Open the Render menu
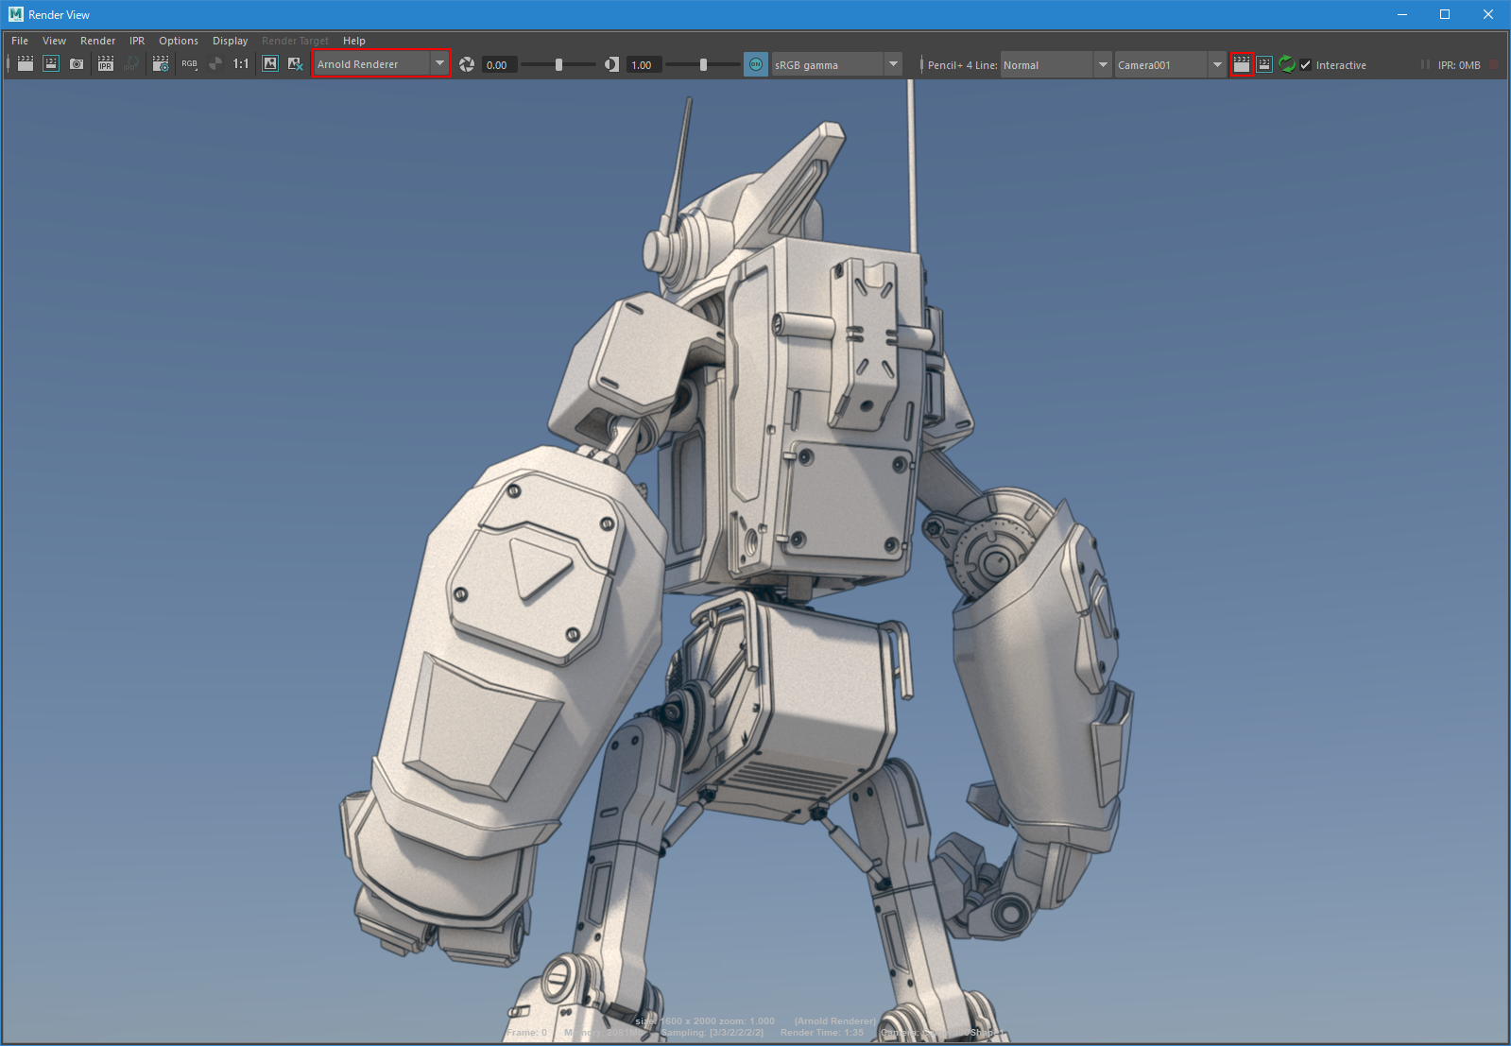Screen dimensions: 1511x1046 [97, 41]
